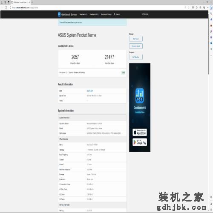Click the page vertical scrollbar

(209, 44)
